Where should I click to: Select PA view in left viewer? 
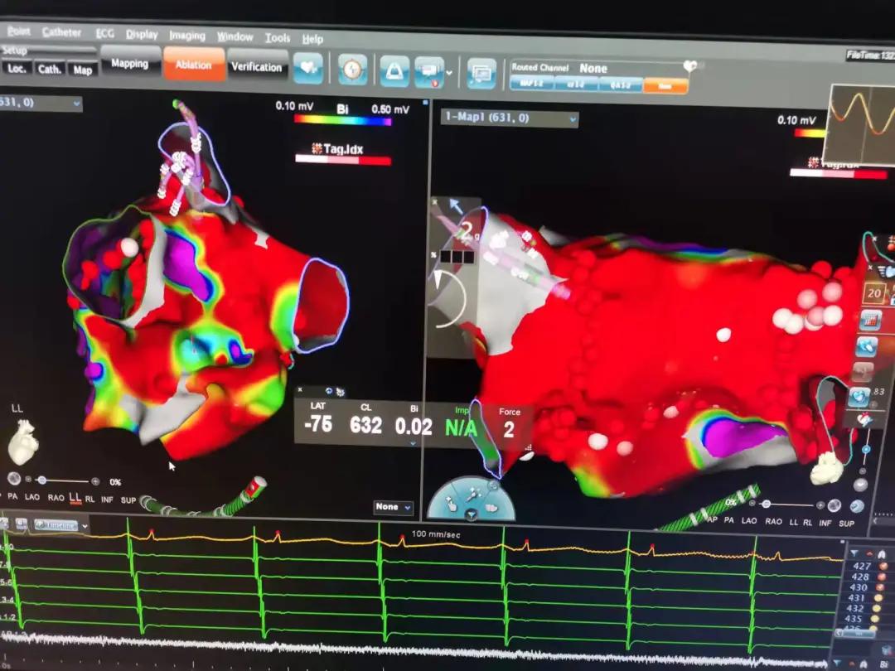click(12, 496)
